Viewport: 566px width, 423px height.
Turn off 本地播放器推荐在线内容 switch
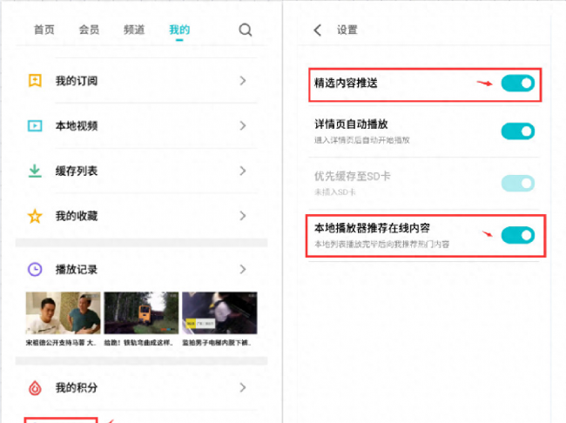pyautogui.click(x=517, y=235)
